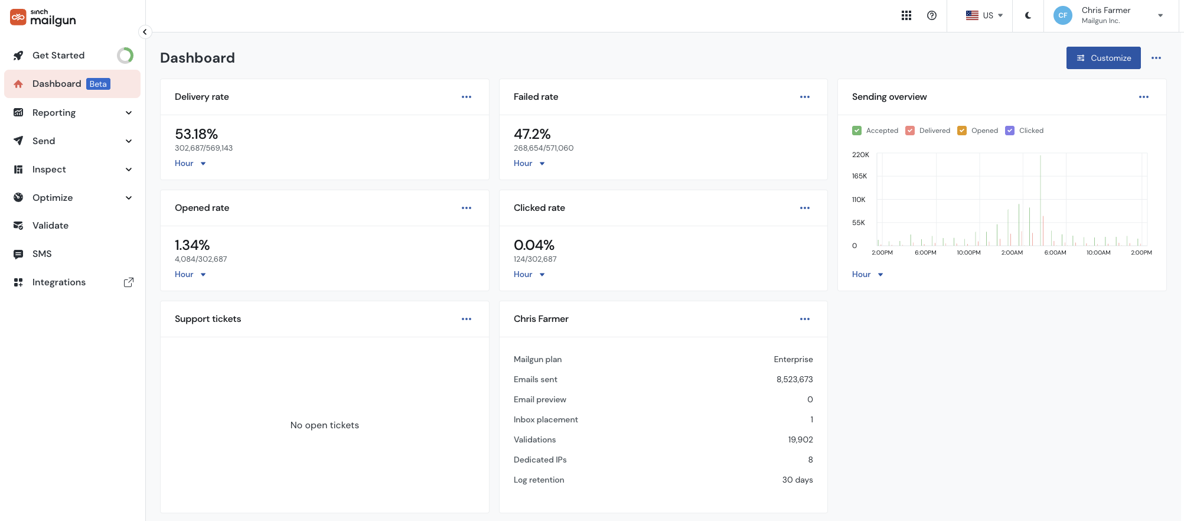Viewport: 1184px width, 521px height.
Task: Toggle the Delivered series checkbox
Action: click(x=910, y=131)
